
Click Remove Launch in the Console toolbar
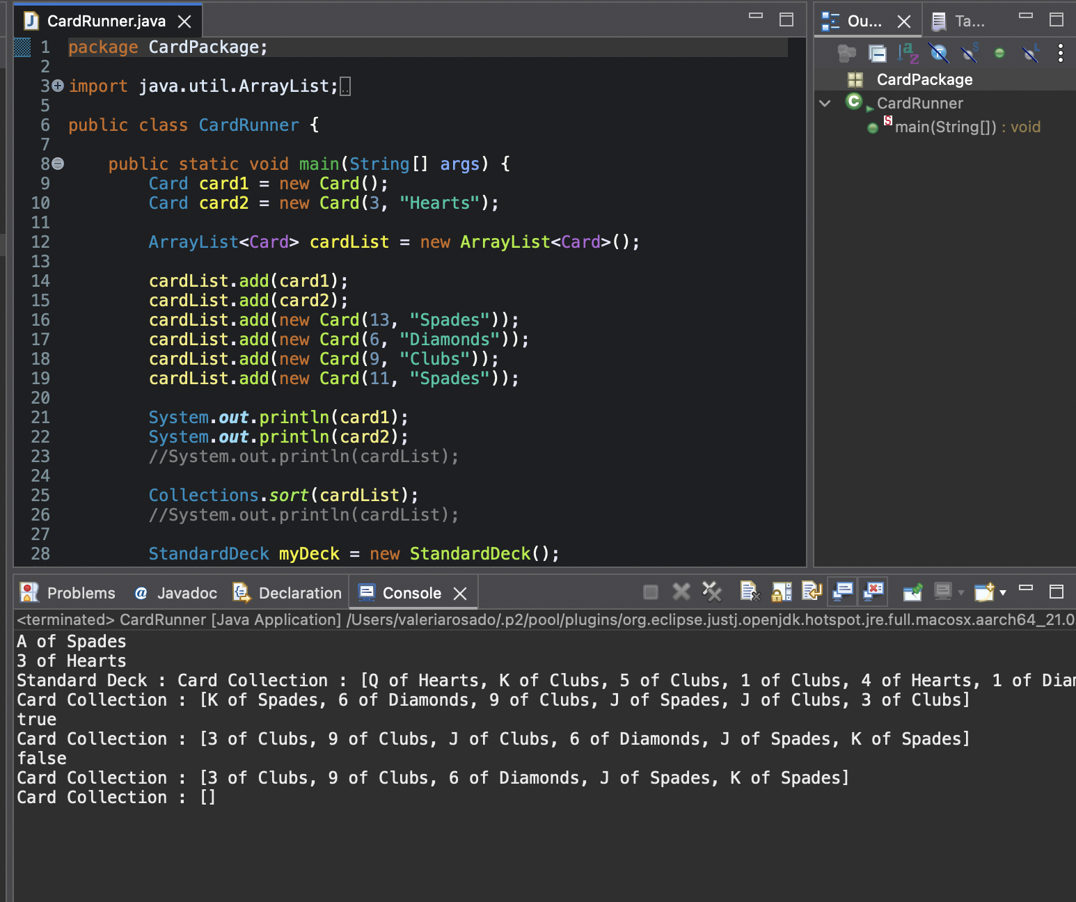pos(681,592)
